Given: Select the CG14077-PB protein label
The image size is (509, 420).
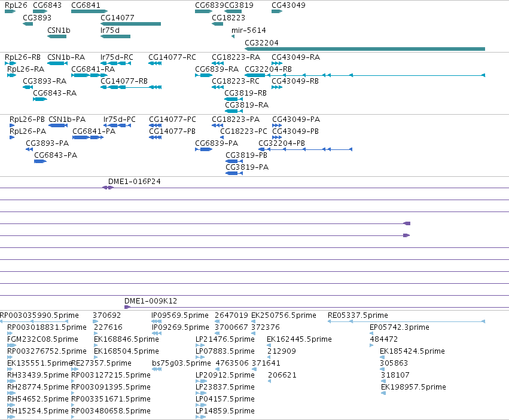Looking at the screenshot, I should tap(172, 131).
